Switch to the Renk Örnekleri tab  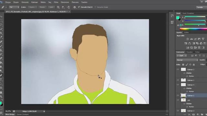(x=188, y=13)
